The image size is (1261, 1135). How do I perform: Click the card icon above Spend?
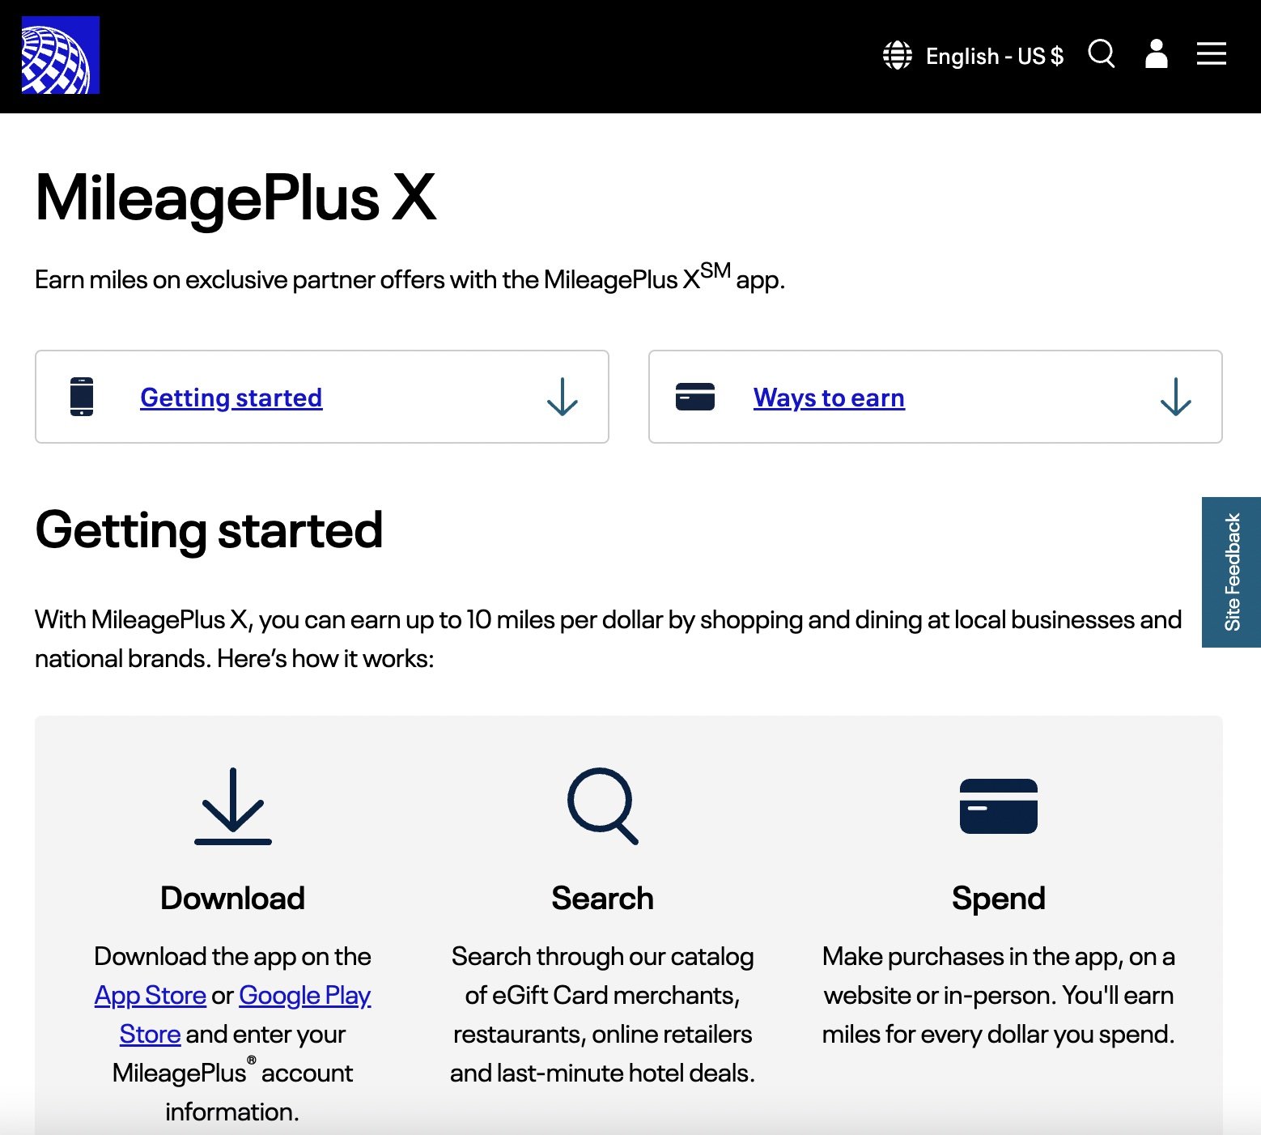[999, 806]
